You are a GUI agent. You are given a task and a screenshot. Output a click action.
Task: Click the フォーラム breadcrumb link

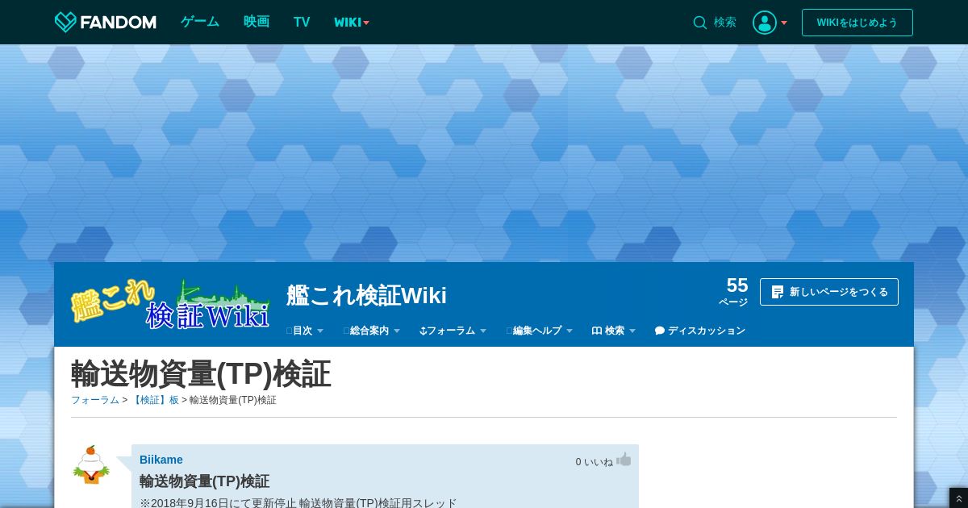point(95,400)
